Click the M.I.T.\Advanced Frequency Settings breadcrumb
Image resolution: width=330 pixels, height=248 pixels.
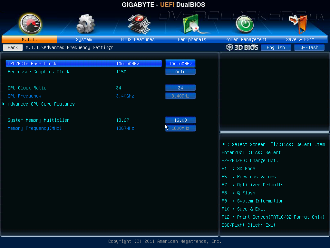coord(70,47)
